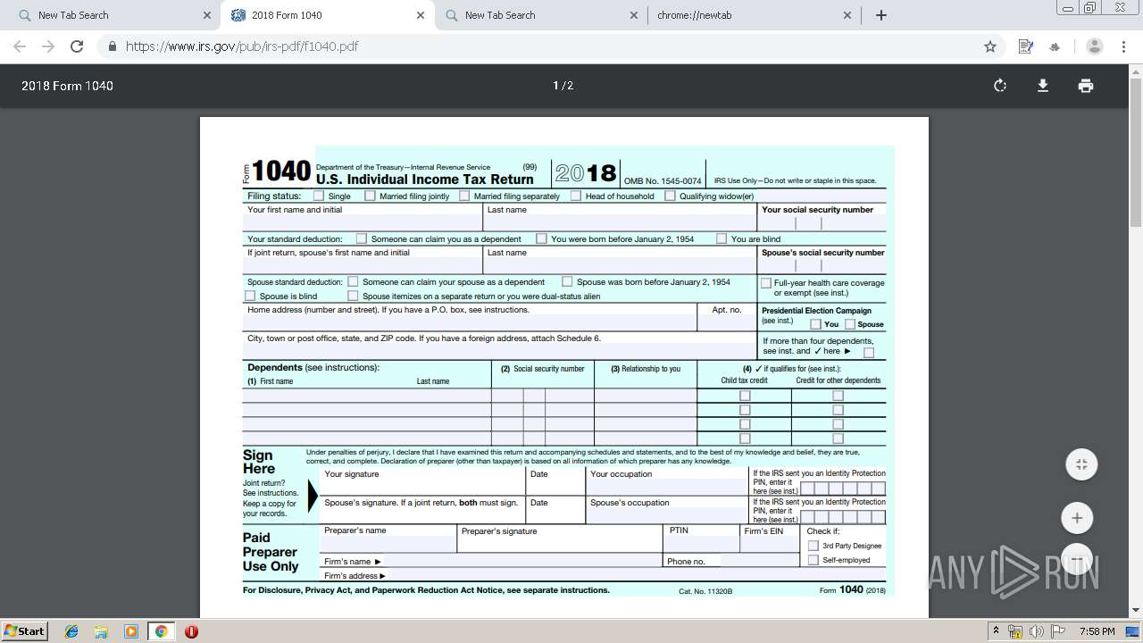1143x643 pixels.
Task: Close the chrome://newtab tab
Action: click(x=847, y=15)
